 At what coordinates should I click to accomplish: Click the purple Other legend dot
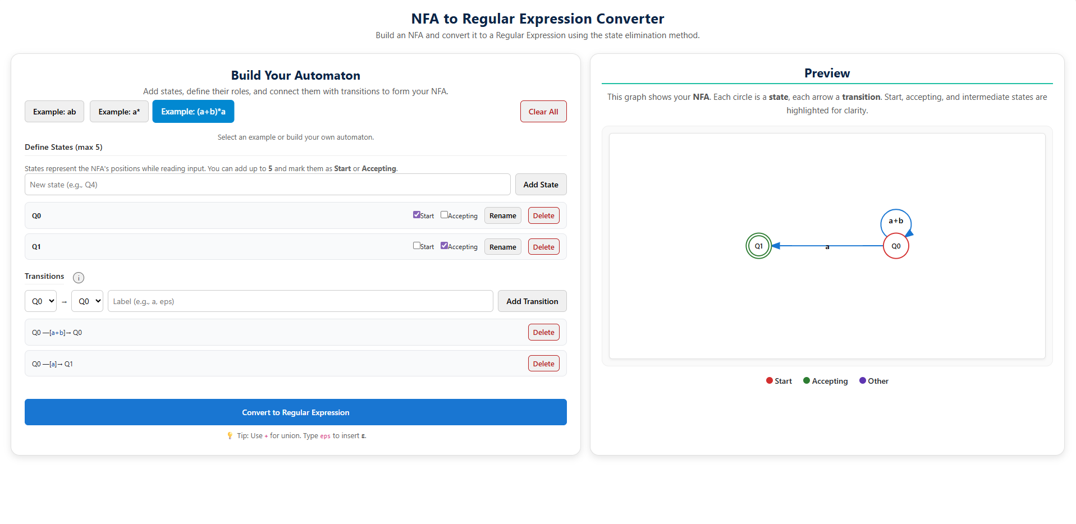pos(862,380)
